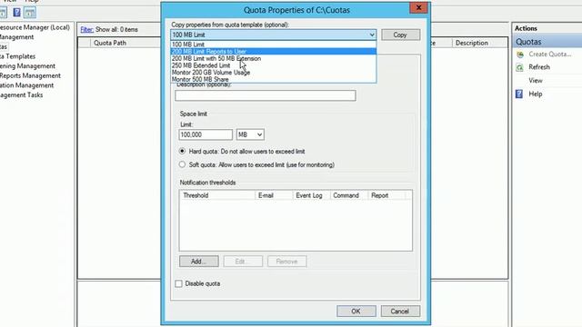The height and width of the screenshot is (327, 582).
Task: Select '250 MB Extended Limit' template
Action: pyautogui.click(x=273, y=65)
